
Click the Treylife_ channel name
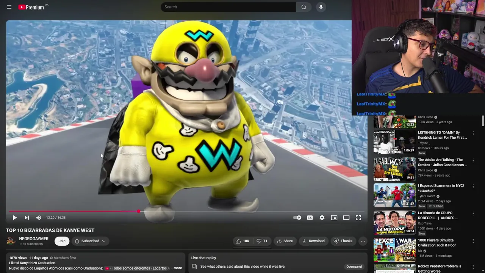[424, 143]
